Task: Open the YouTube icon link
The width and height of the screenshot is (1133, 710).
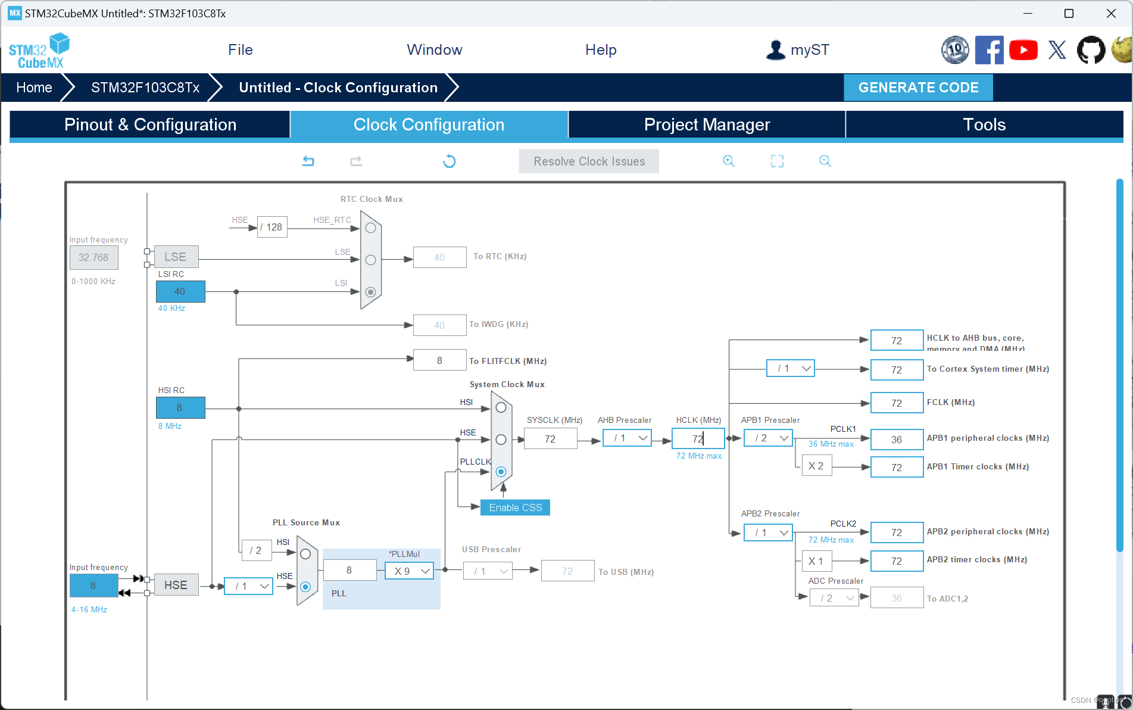Action: pos(1023,50)
